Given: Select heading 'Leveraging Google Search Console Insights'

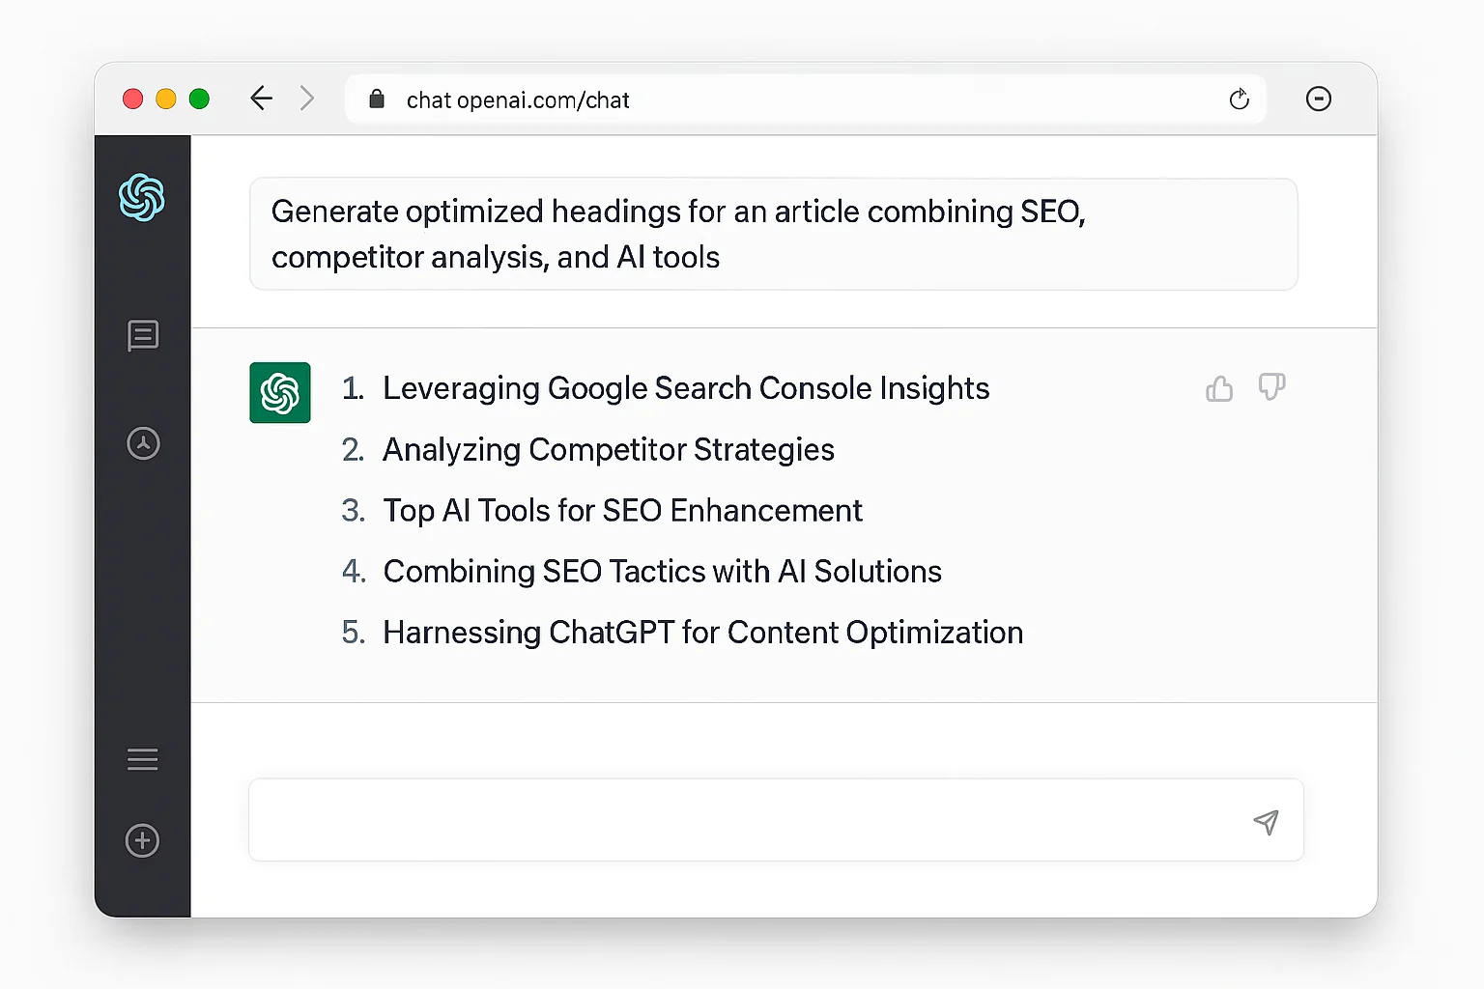Looking at the screenshot, I should [686, 388].
